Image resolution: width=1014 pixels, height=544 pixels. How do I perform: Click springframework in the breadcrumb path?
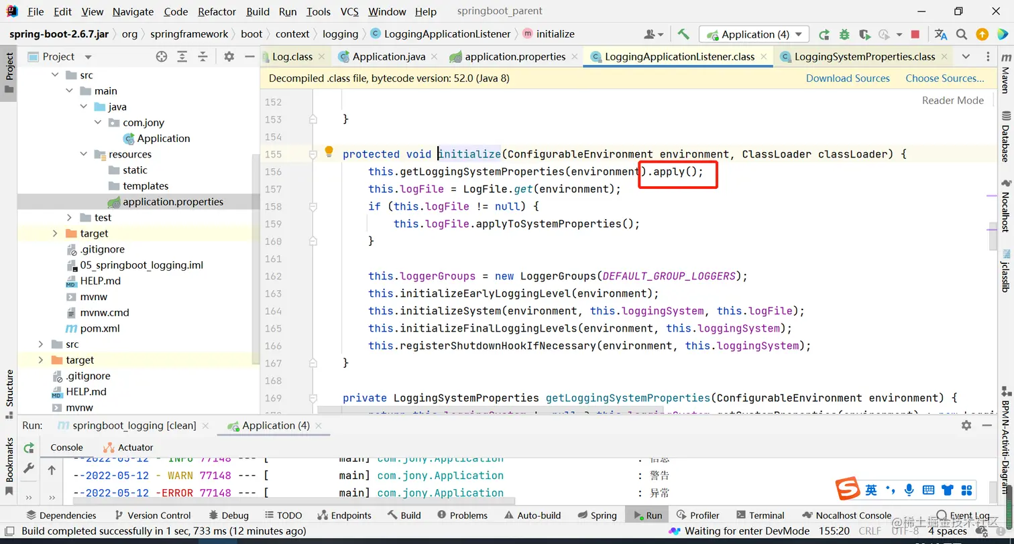189,34
